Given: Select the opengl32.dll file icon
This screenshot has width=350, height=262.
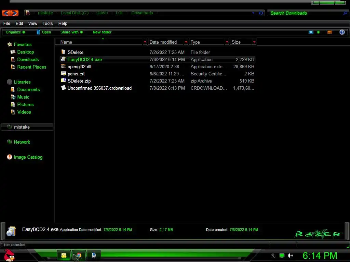Looking at the screenshot, I should pyautogui.click(x=63, y=66).
